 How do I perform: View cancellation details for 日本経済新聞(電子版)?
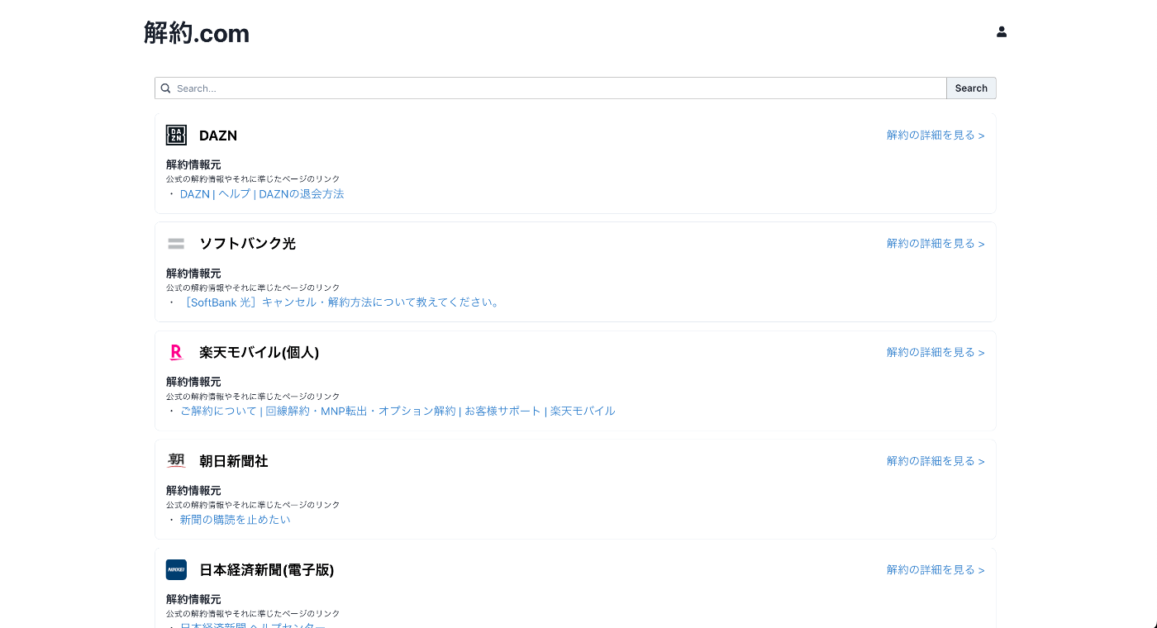[936, 569]
